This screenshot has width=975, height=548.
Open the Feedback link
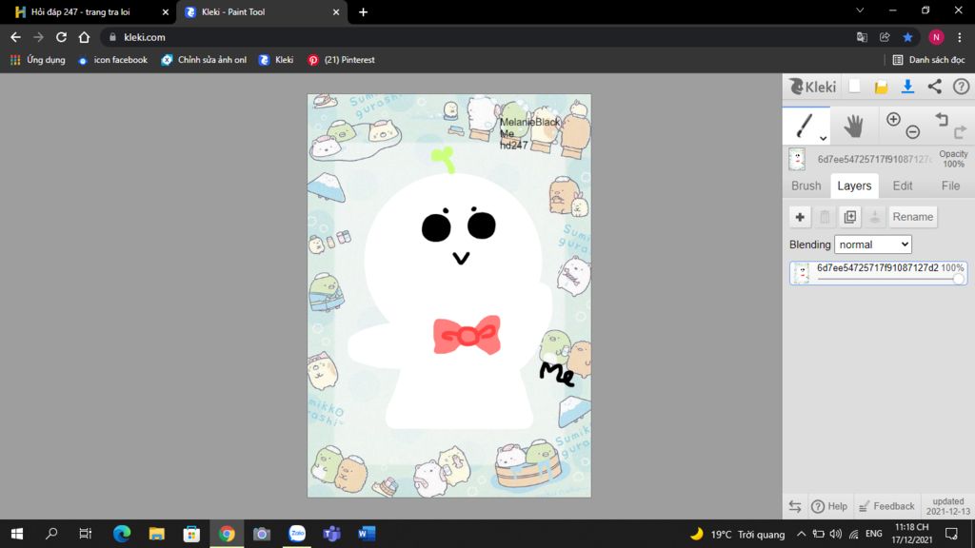pyautogui.click(x=886, y=506)
